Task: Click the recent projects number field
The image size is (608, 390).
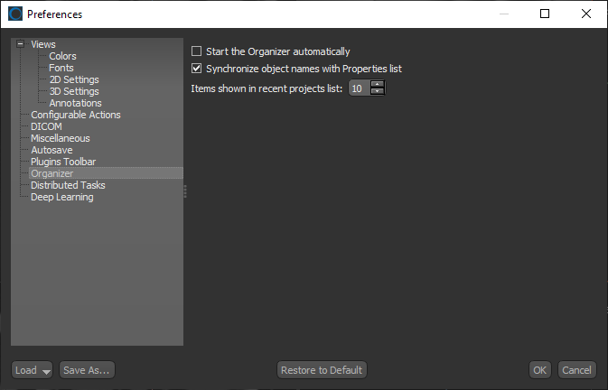Action: 359,88
